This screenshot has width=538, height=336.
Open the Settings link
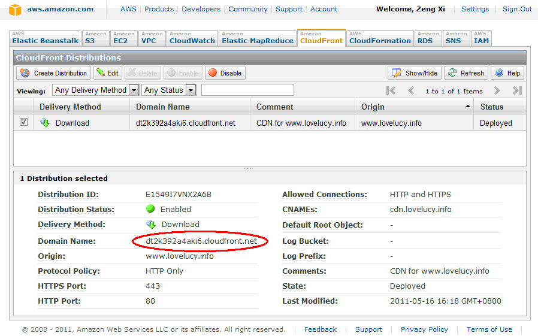tap(475, 9)
